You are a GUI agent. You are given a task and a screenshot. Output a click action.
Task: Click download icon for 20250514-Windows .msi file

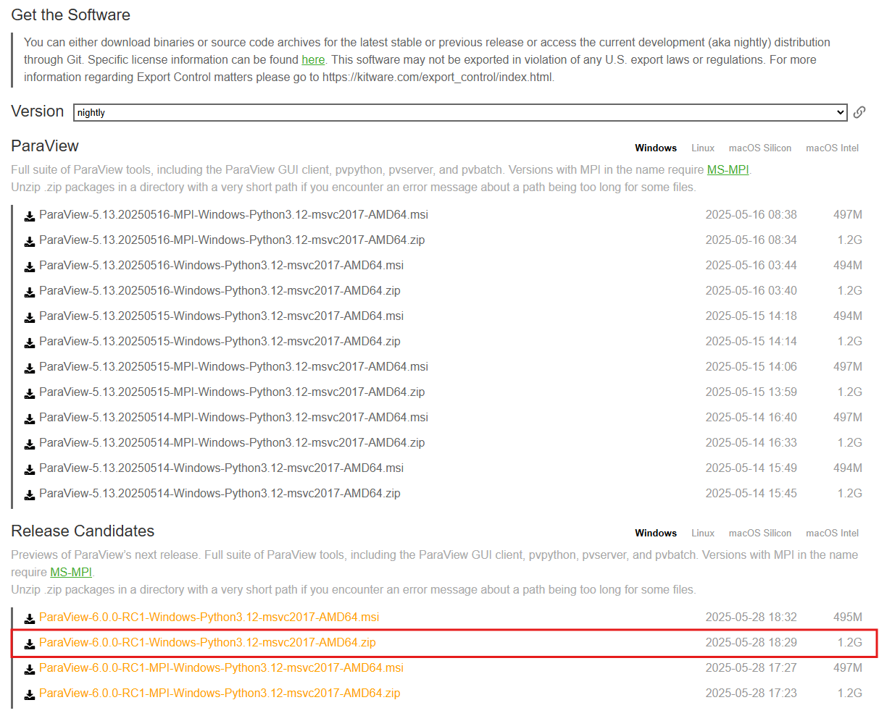pyautogui.click(x=30, y=470)
